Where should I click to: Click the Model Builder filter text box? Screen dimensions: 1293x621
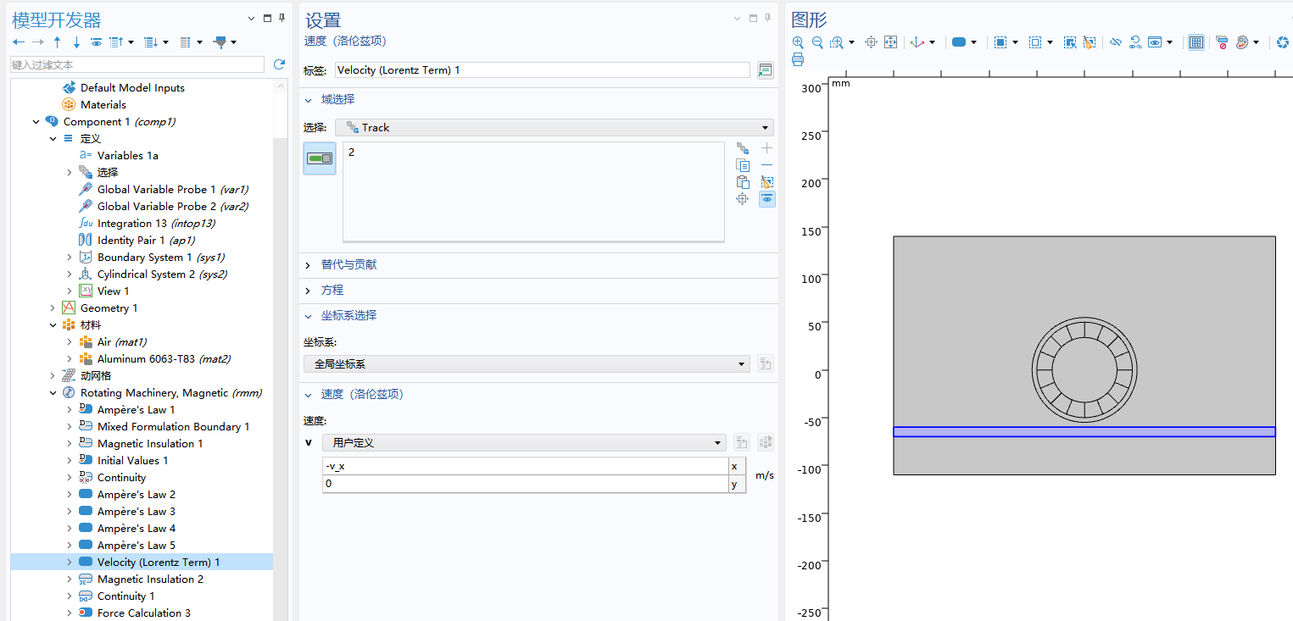[137, 64]
